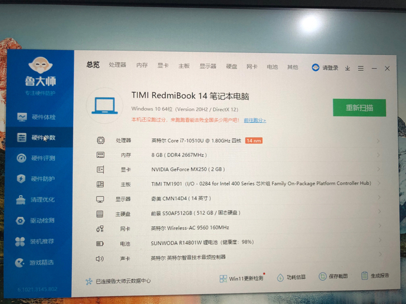Click the 保存截图 icon
This screenshot has height=304, width=406.
point(322,277)
